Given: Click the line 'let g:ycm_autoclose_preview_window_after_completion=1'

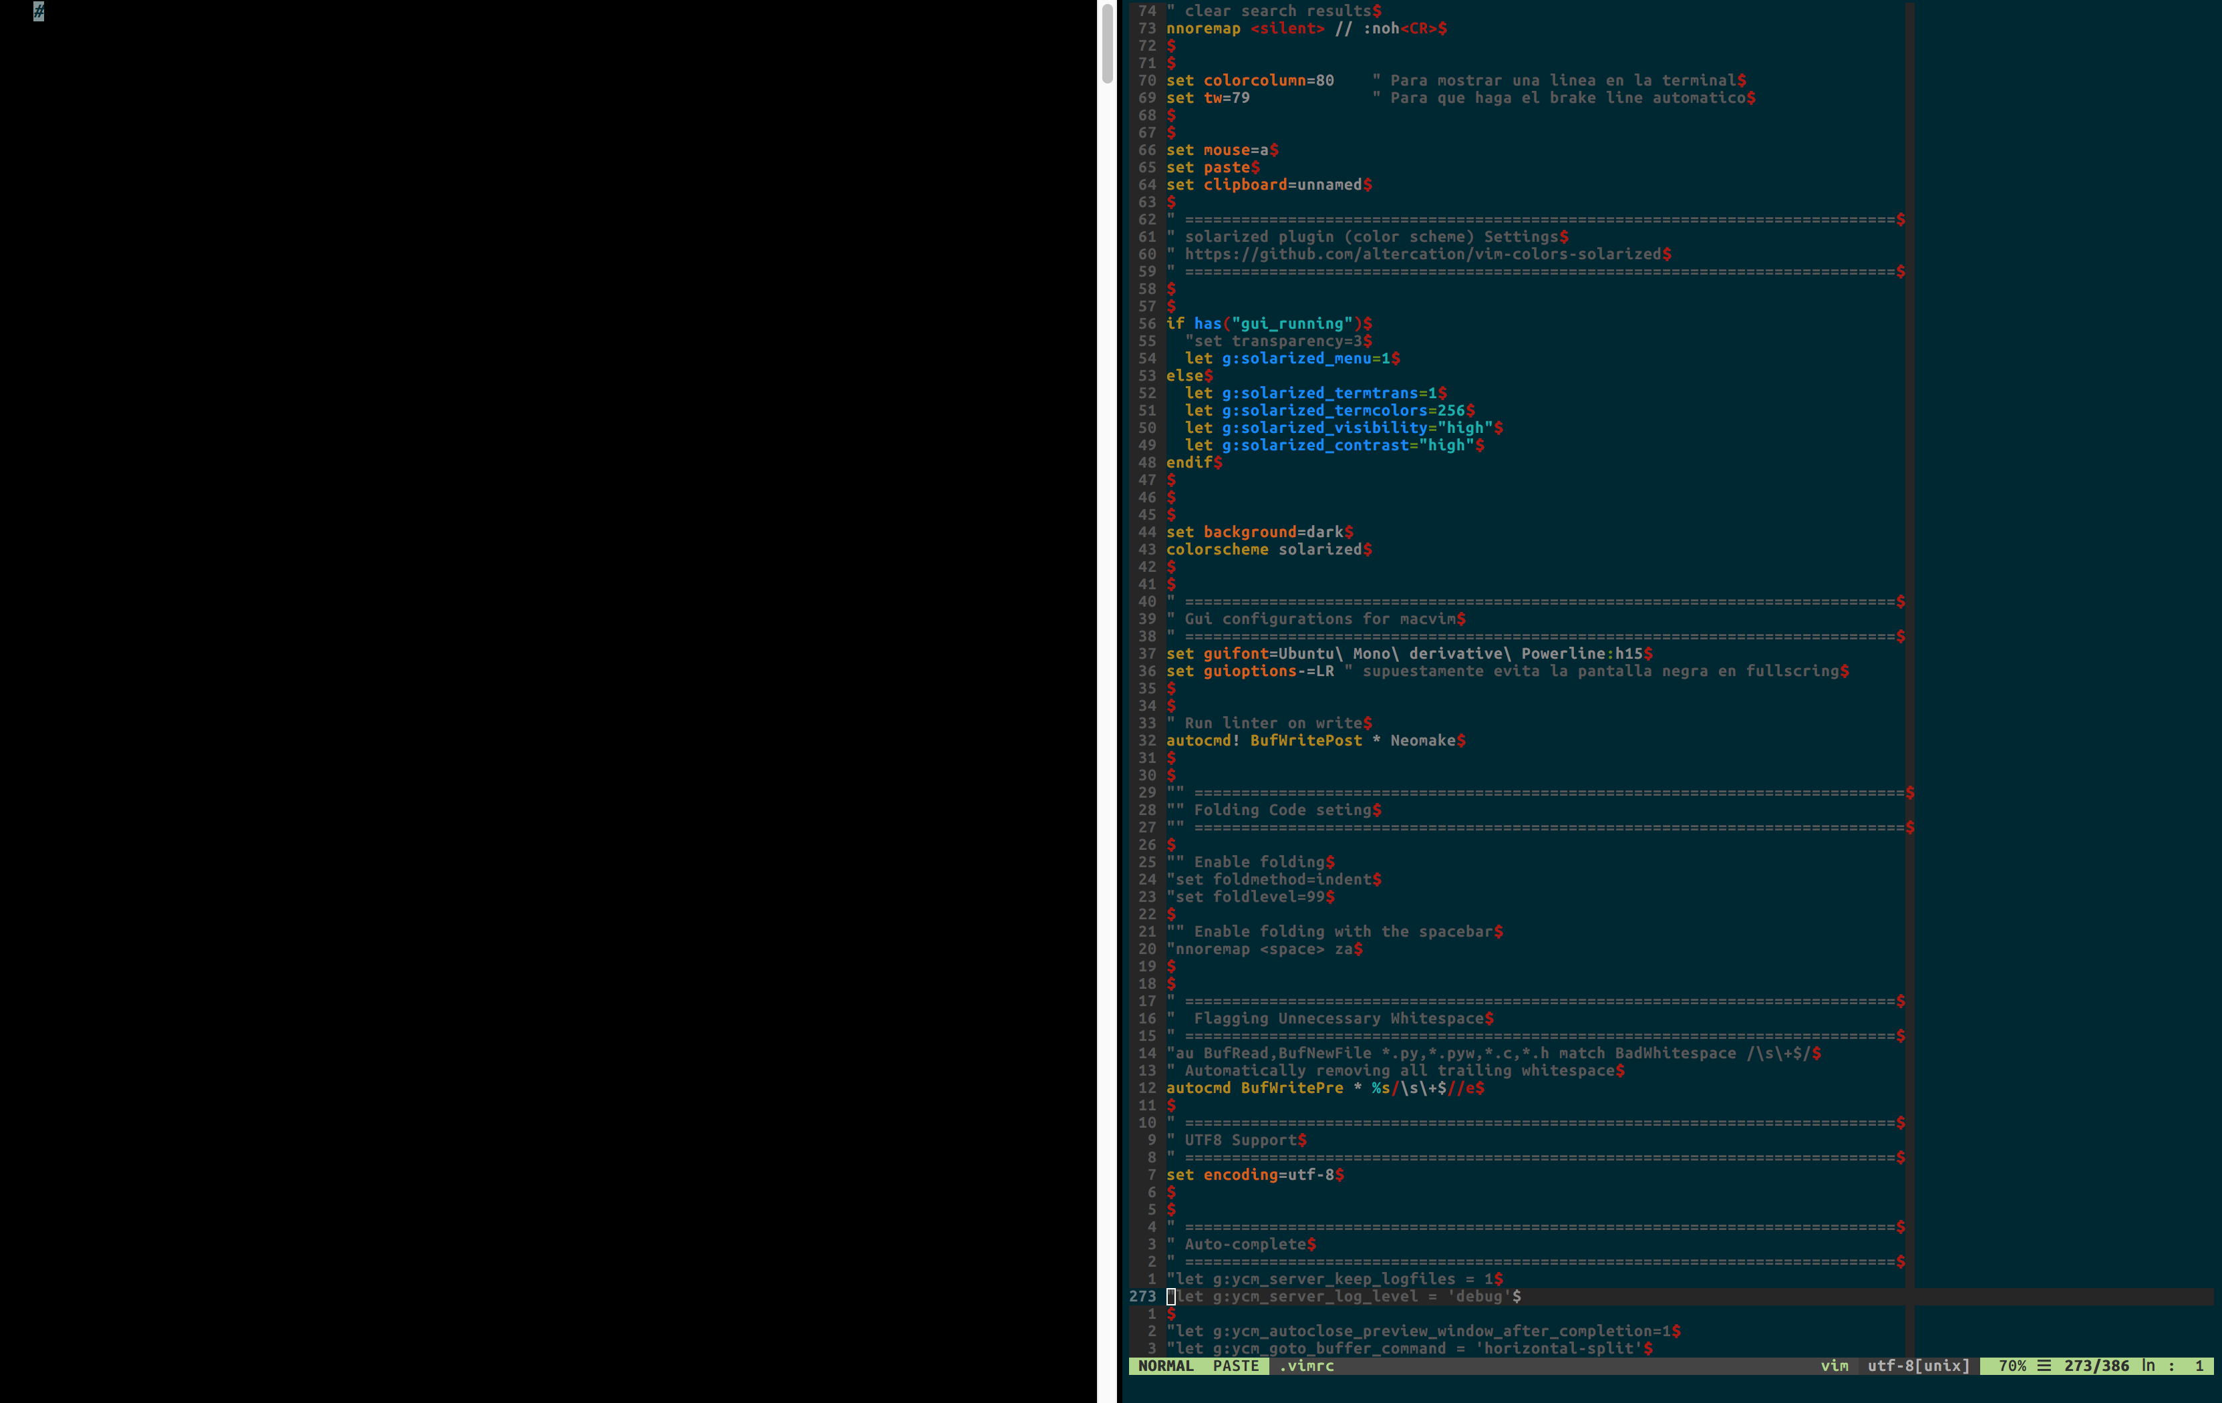Looking at the screenshot, I should click(1423, 1332).
